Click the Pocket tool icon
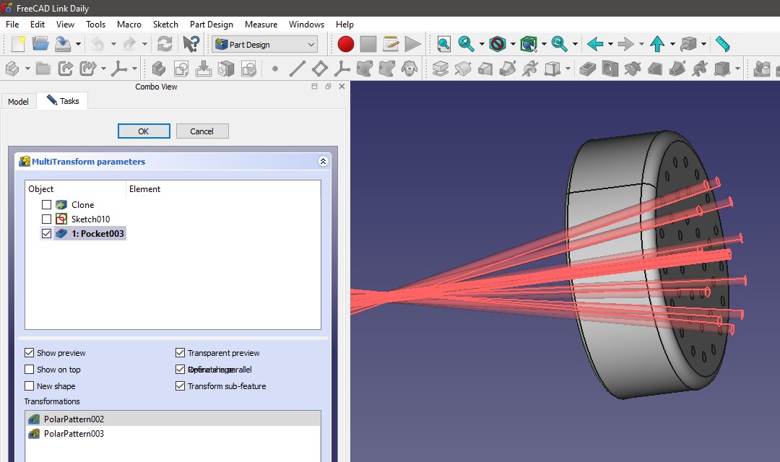The image size is (780, 462). tap(588, 69)
